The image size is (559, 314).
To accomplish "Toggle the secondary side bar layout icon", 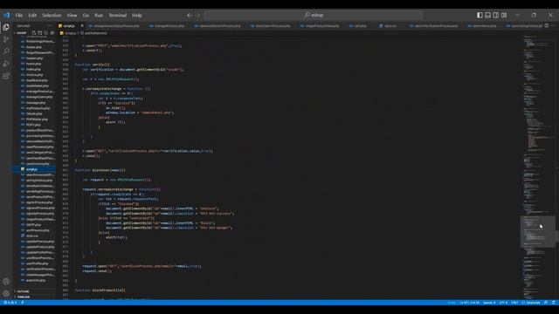I will tap(496, 16).
